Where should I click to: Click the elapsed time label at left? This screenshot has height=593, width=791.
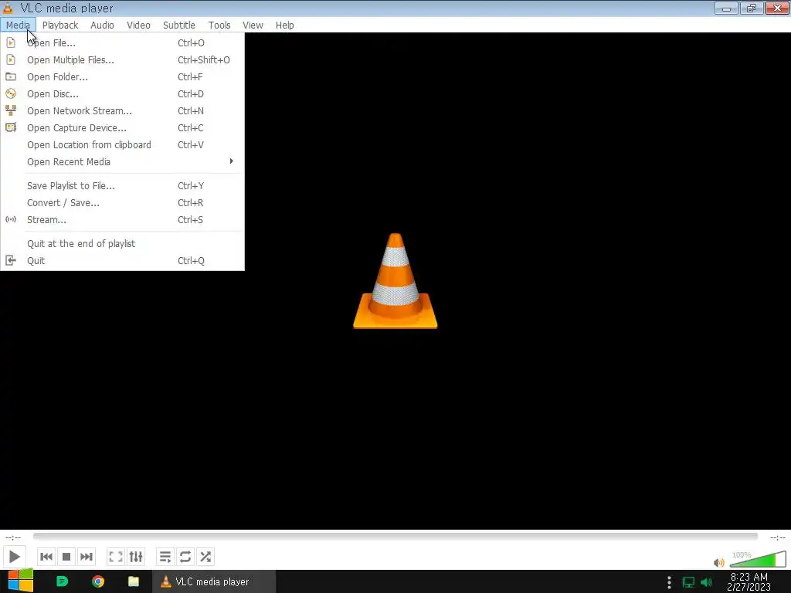click(x=13, y=537)
